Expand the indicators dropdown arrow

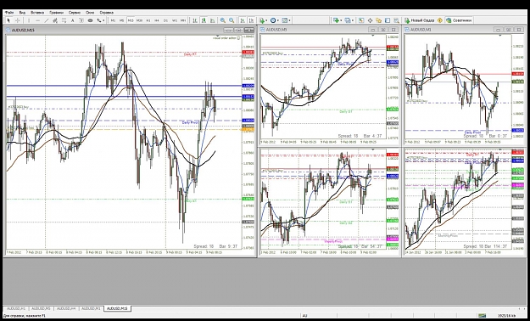266,20
